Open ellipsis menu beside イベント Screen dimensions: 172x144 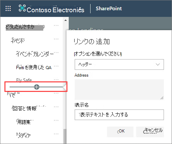pos(56,39)
